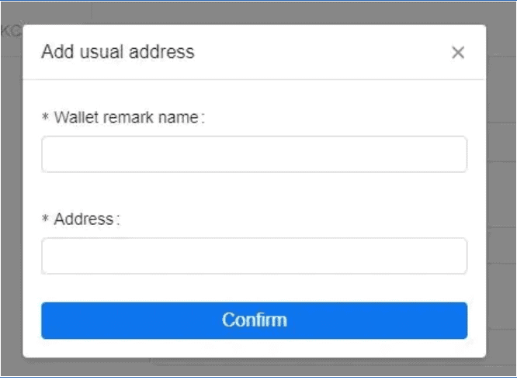The width and height of the screenshot is (517, 380).
Task: Click the Wallet remark name input field
Action: (x=254, y=154)
